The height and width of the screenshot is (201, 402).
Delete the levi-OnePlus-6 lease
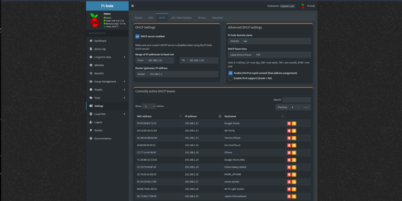289,145
